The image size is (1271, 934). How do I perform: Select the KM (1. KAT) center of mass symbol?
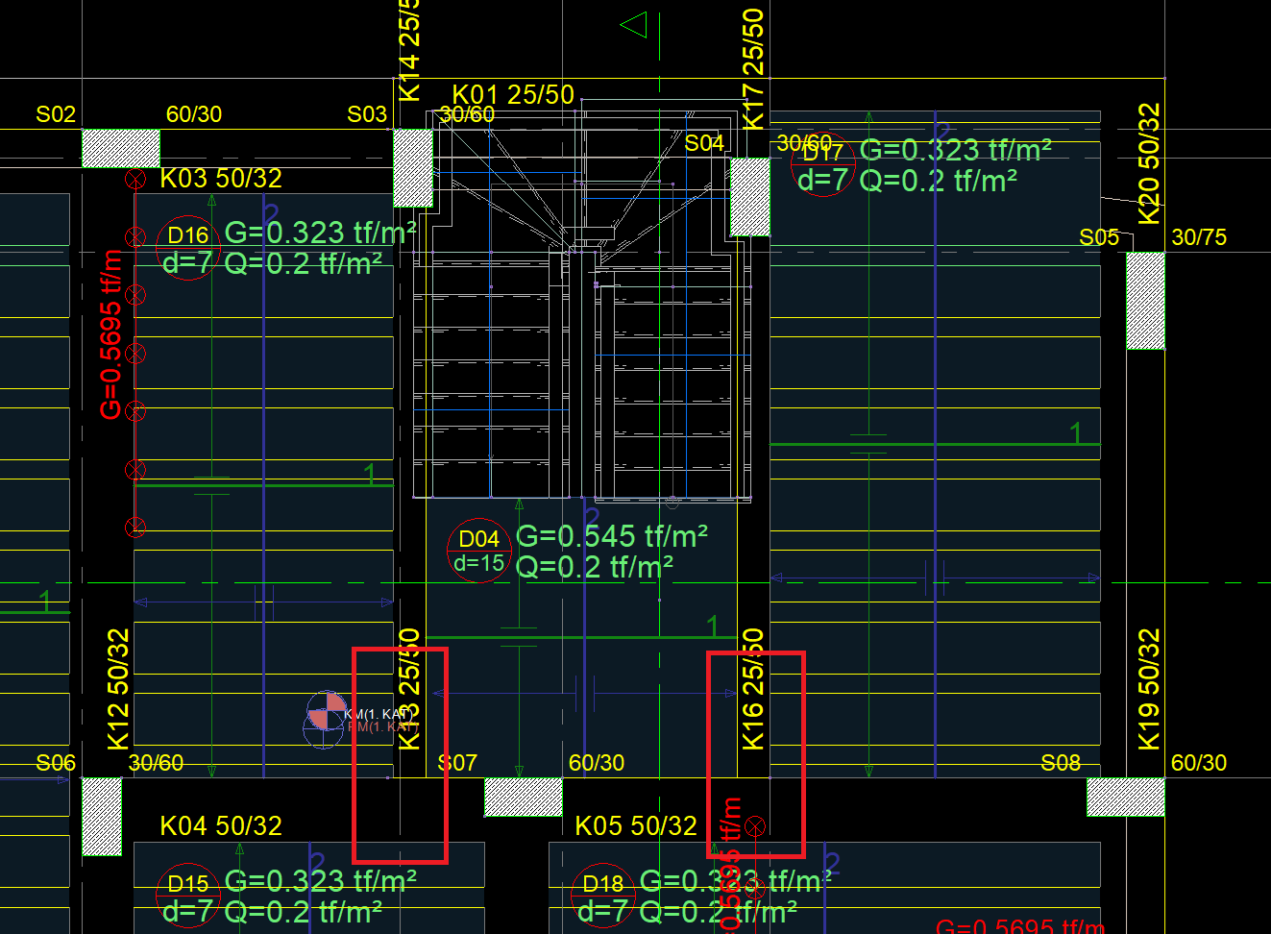click(x=327, y=712)
